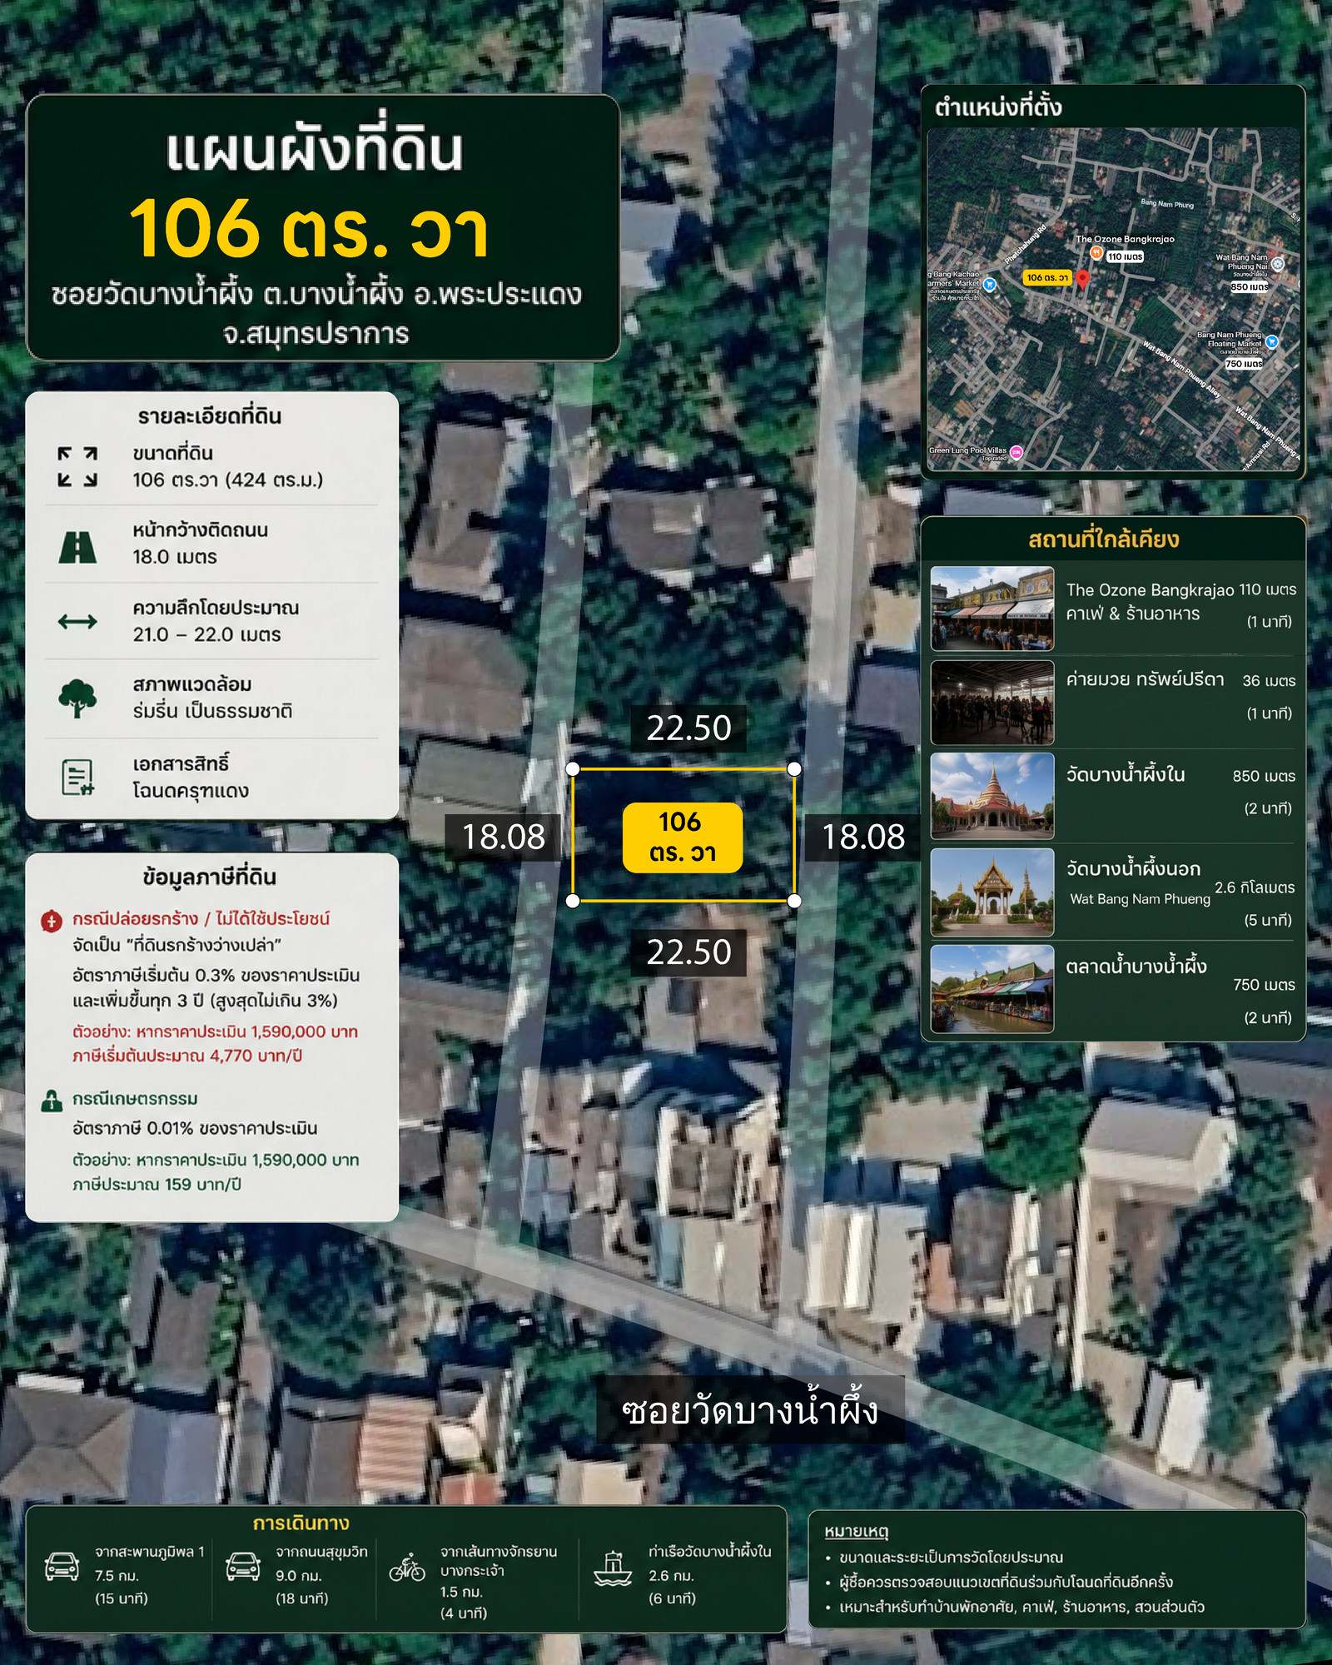Click the หมายเหตุ notes heading
This screenshot has height=1665, width=1332.
pyautogui.click(x=857, y=1532)
